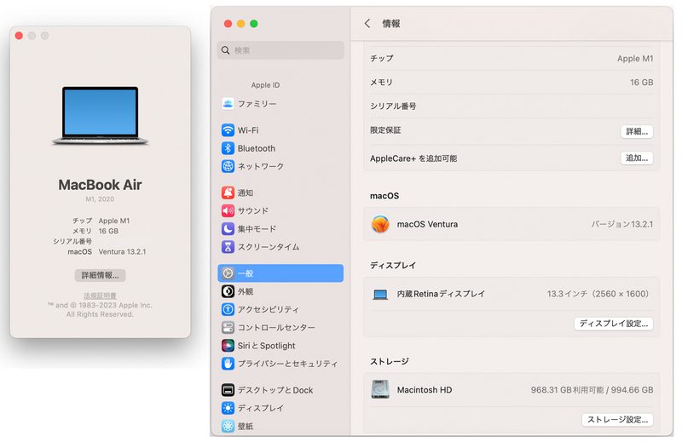Click the search magnifier icon
This screenshot has height=442, width=682.
coord(225,50)
